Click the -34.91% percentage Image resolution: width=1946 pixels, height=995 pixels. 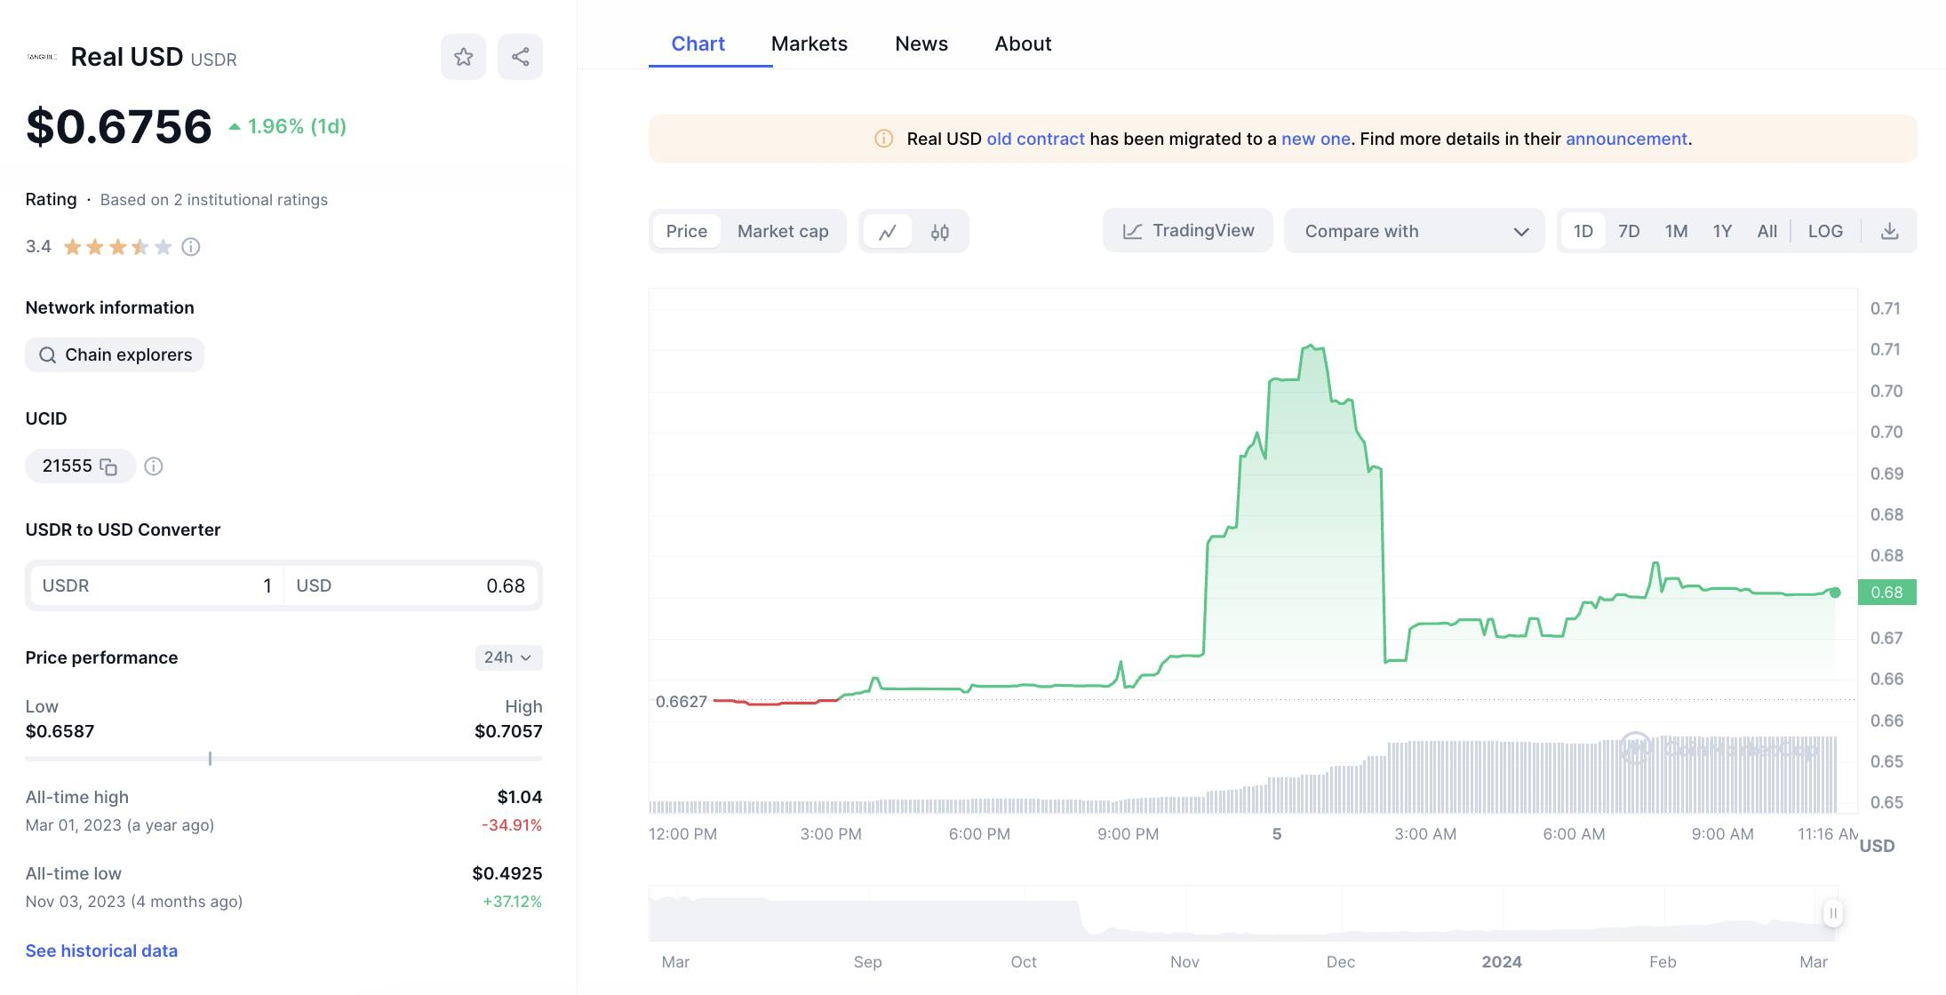512,824
